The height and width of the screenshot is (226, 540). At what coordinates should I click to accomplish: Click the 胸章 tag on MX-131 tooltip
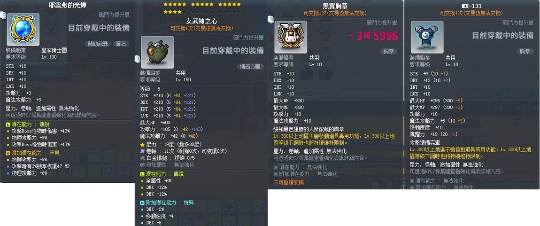525,51
